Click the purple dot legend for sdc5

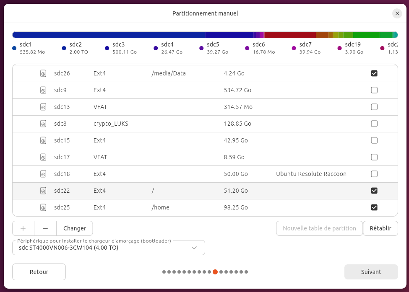[201, 48]
